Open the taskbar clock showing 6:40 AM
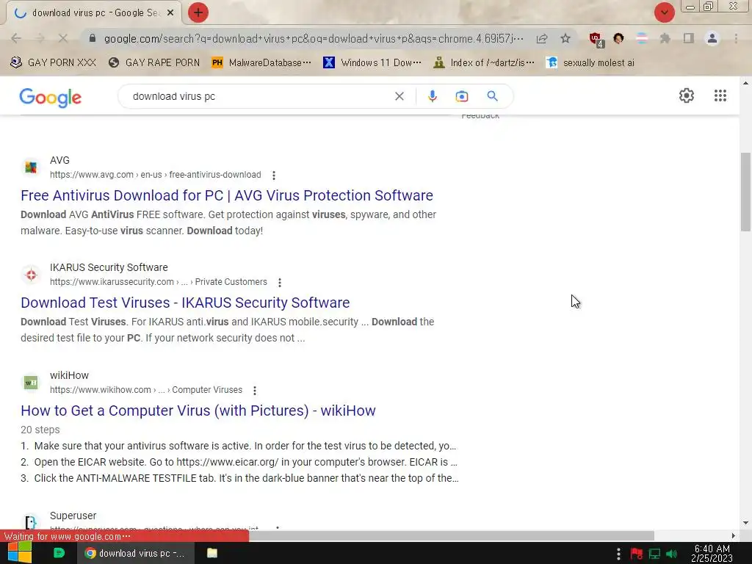752x564 pixels. click(712, 553)
